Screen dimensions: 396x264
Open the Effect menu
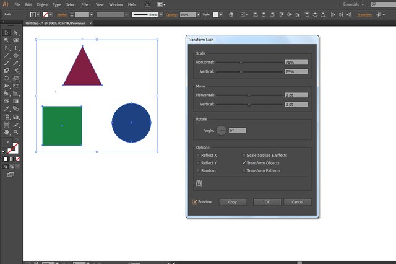point(86,4)
